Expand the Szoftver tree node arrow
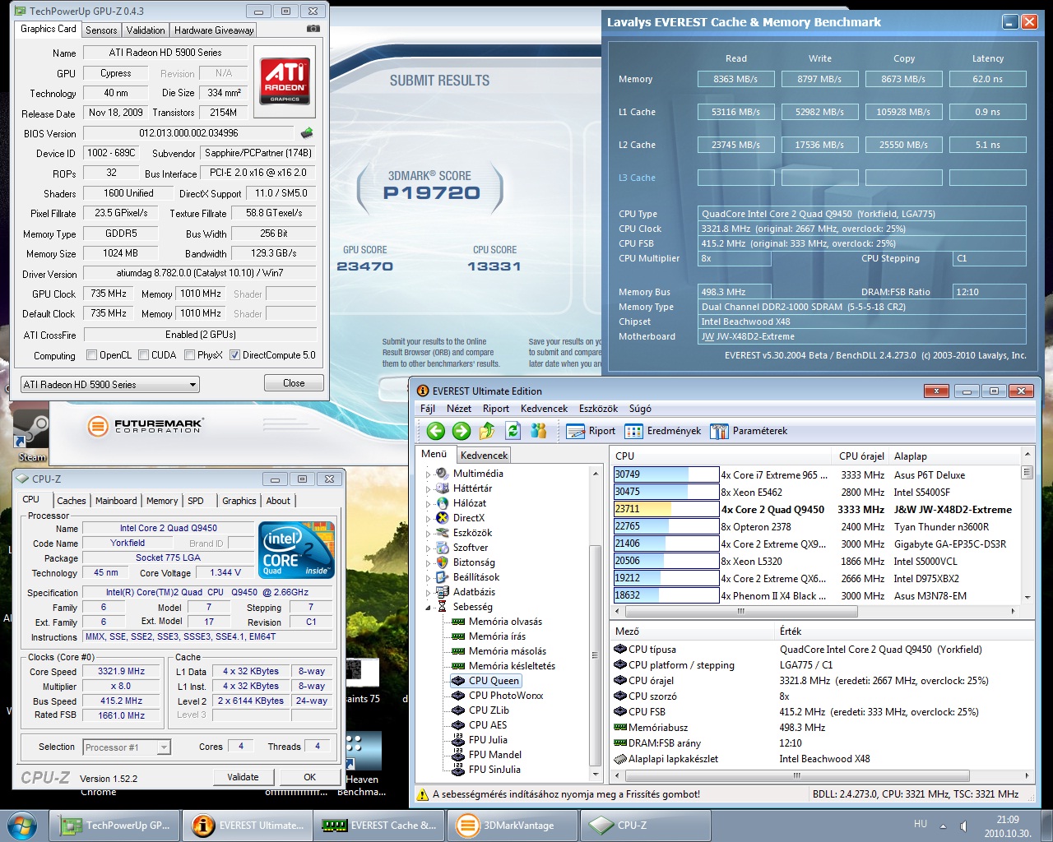 point(428,548)
